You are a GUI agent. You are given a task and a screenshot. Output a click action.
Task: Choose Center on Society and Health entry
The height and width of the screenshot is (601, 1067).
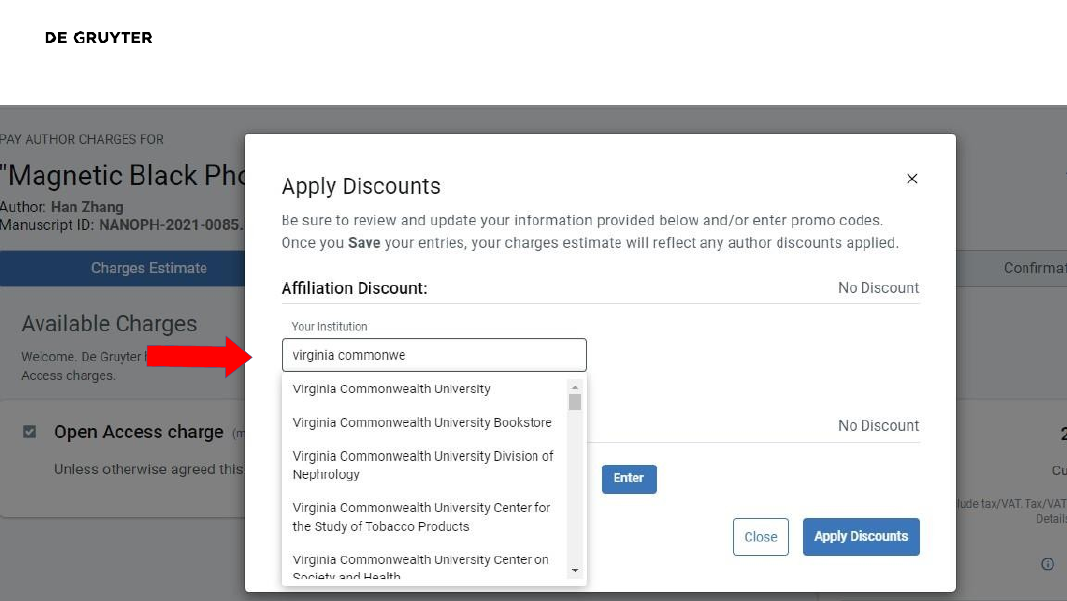(x=420, y=565)
